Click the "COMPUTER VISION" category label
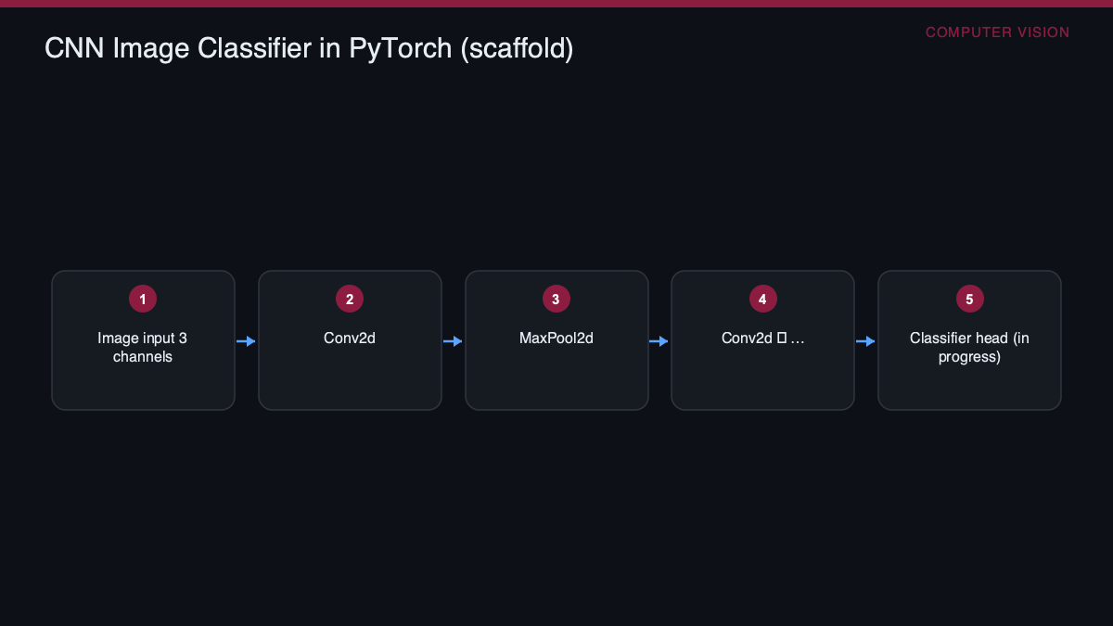 pyautogui.click(x=997, y=32)
